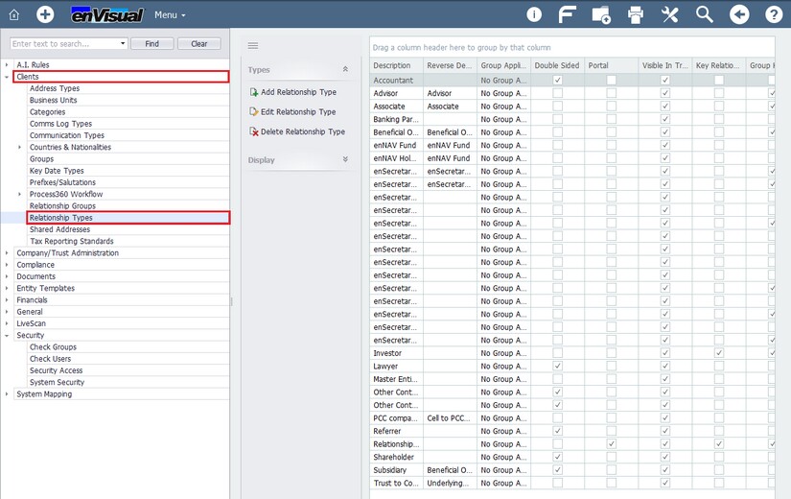
Task: Toggle Visible In Tree checkbox for Advisor
Action: pos(664,93)
